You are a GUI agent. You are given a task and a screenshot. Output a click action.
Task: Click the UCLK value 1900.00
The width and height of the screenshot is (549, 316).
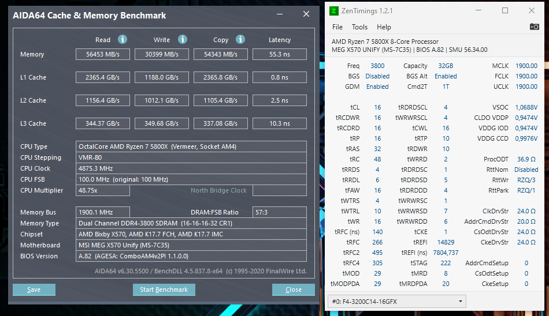526,86
